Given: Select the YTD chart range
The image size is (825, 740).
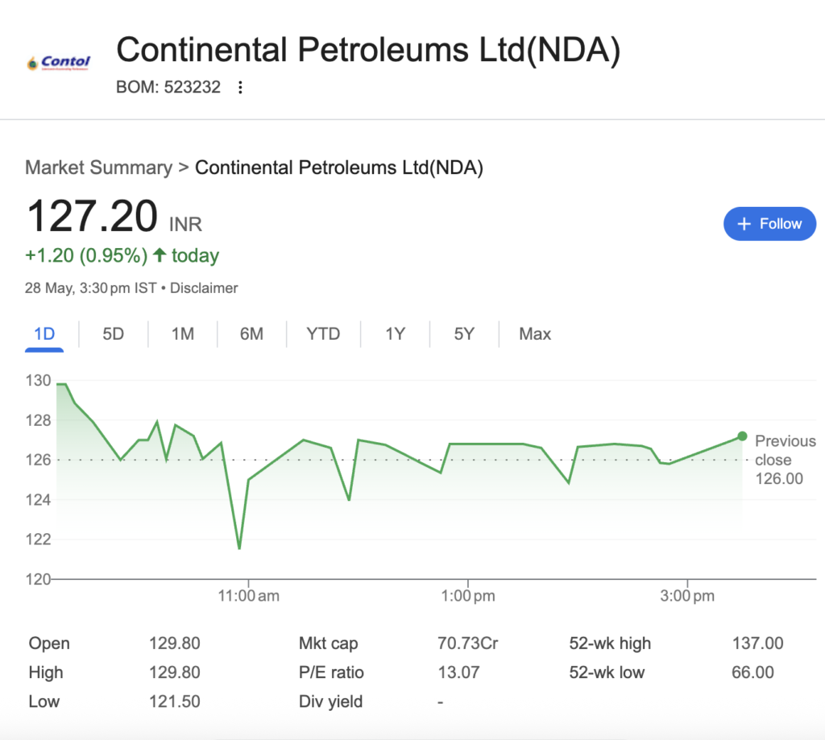Looking at the screenshot, I should [323, 334].
